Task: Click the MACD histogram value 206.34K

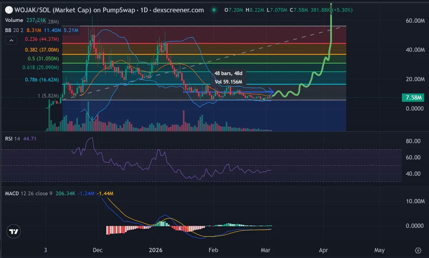Action: click(65, 193)
